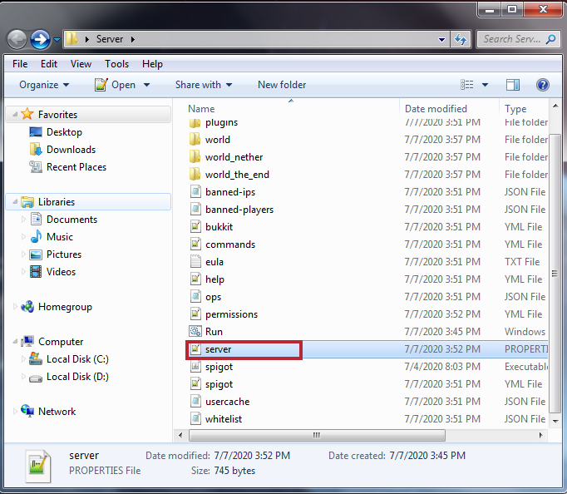
Task: Select the ops JSON file icon
Action: (x=195, y=297)
